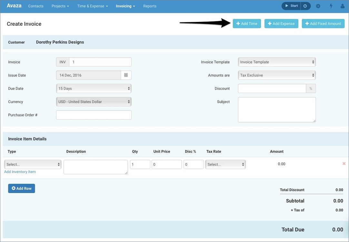Open the user account icon
Image resolution: width=349 pixels, height=242 pixels.
pos(343,6)
